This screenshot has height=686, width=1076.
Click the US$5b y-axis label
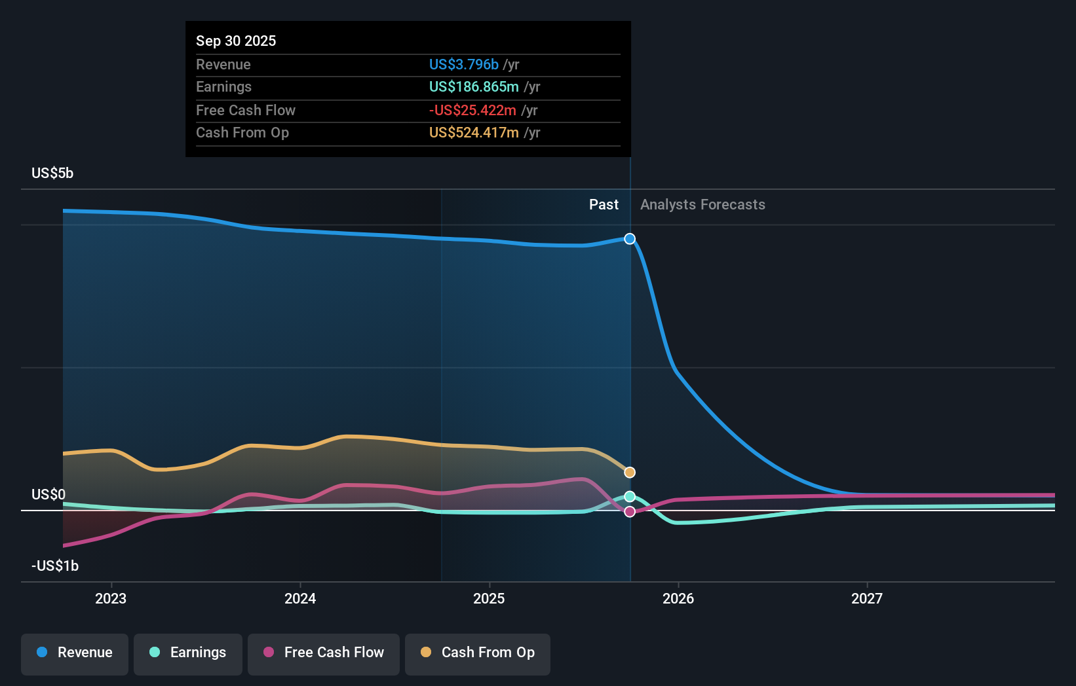click(x=52, y=173)
